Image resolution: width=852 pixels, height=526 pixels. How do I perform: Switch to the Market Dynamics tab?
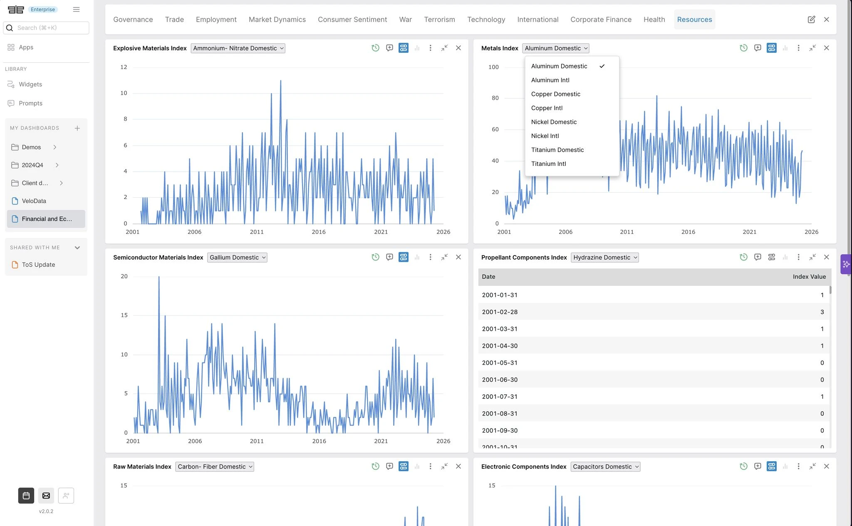pyautogui.click(x=277, y=20)
